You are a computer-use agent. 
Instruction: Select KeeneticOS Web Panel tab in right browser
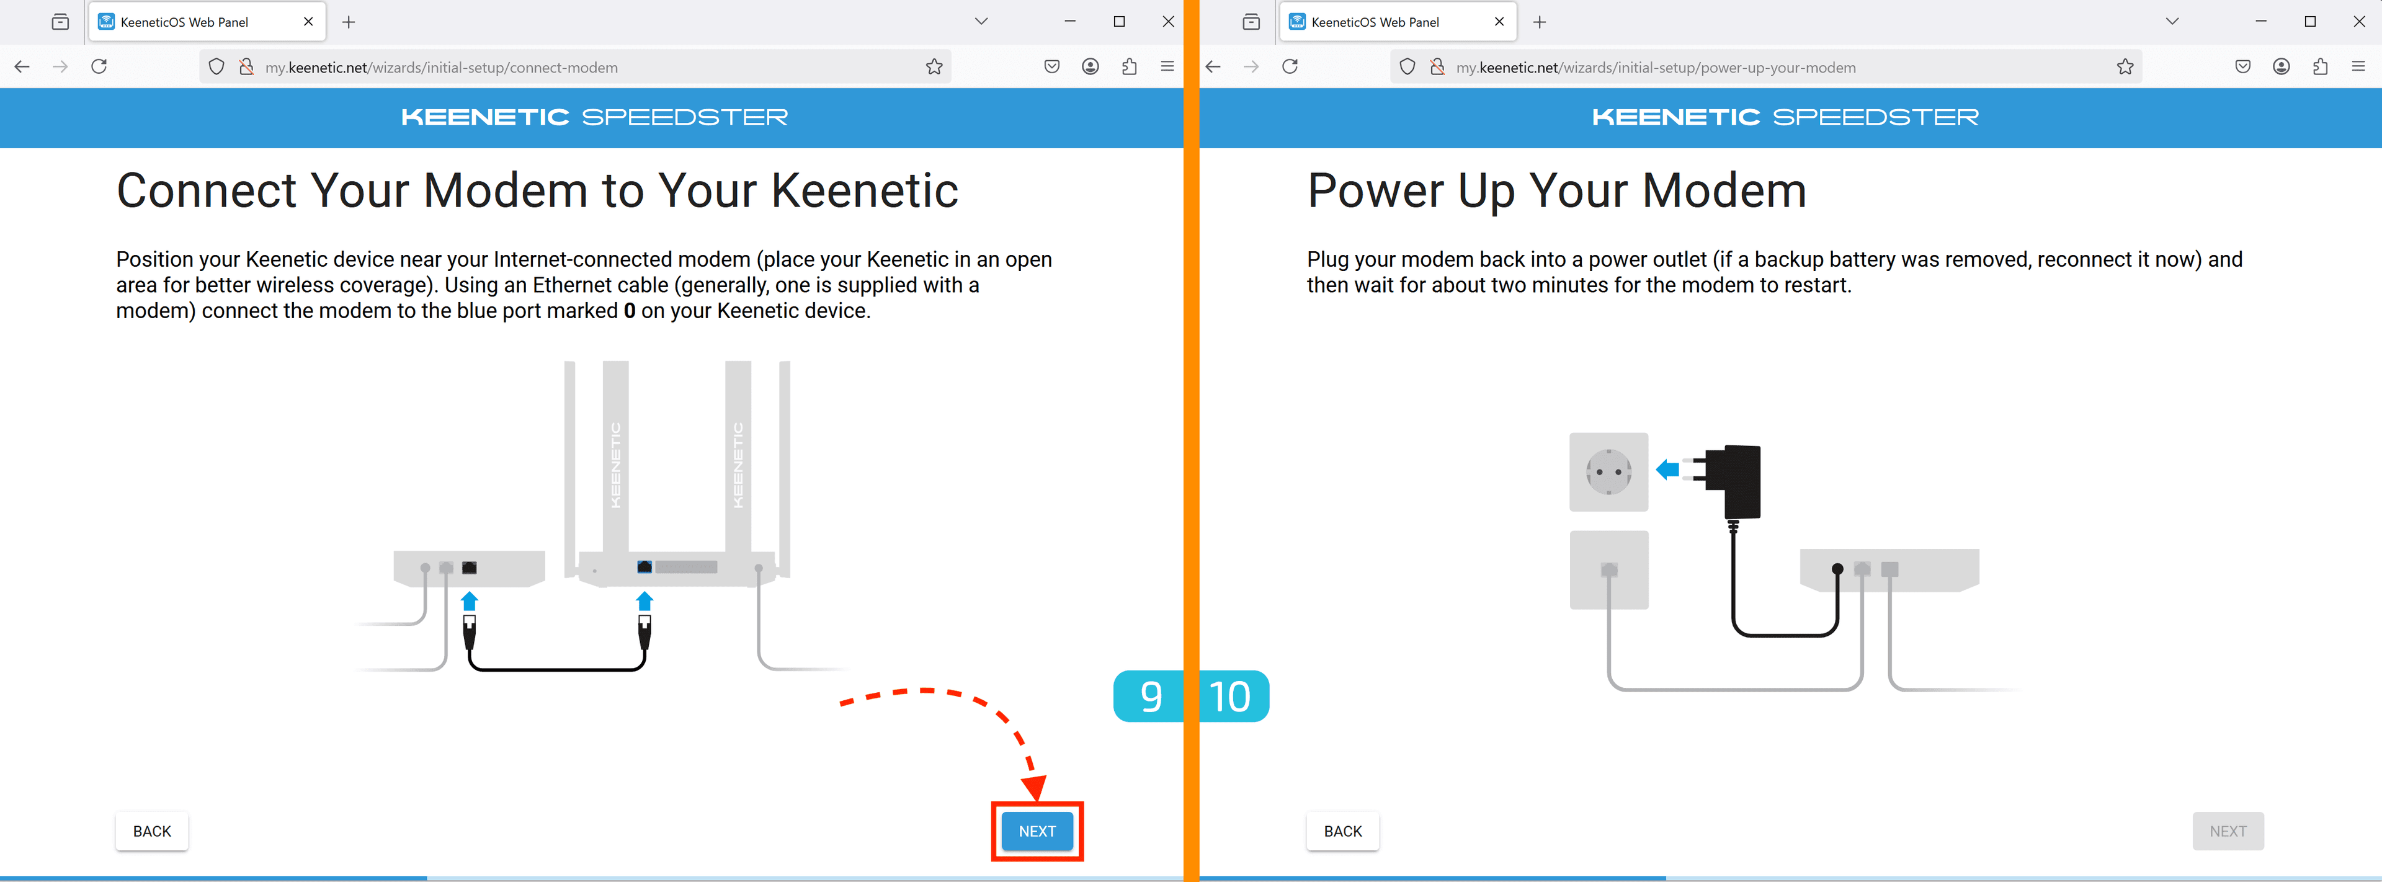(1374, 21)
